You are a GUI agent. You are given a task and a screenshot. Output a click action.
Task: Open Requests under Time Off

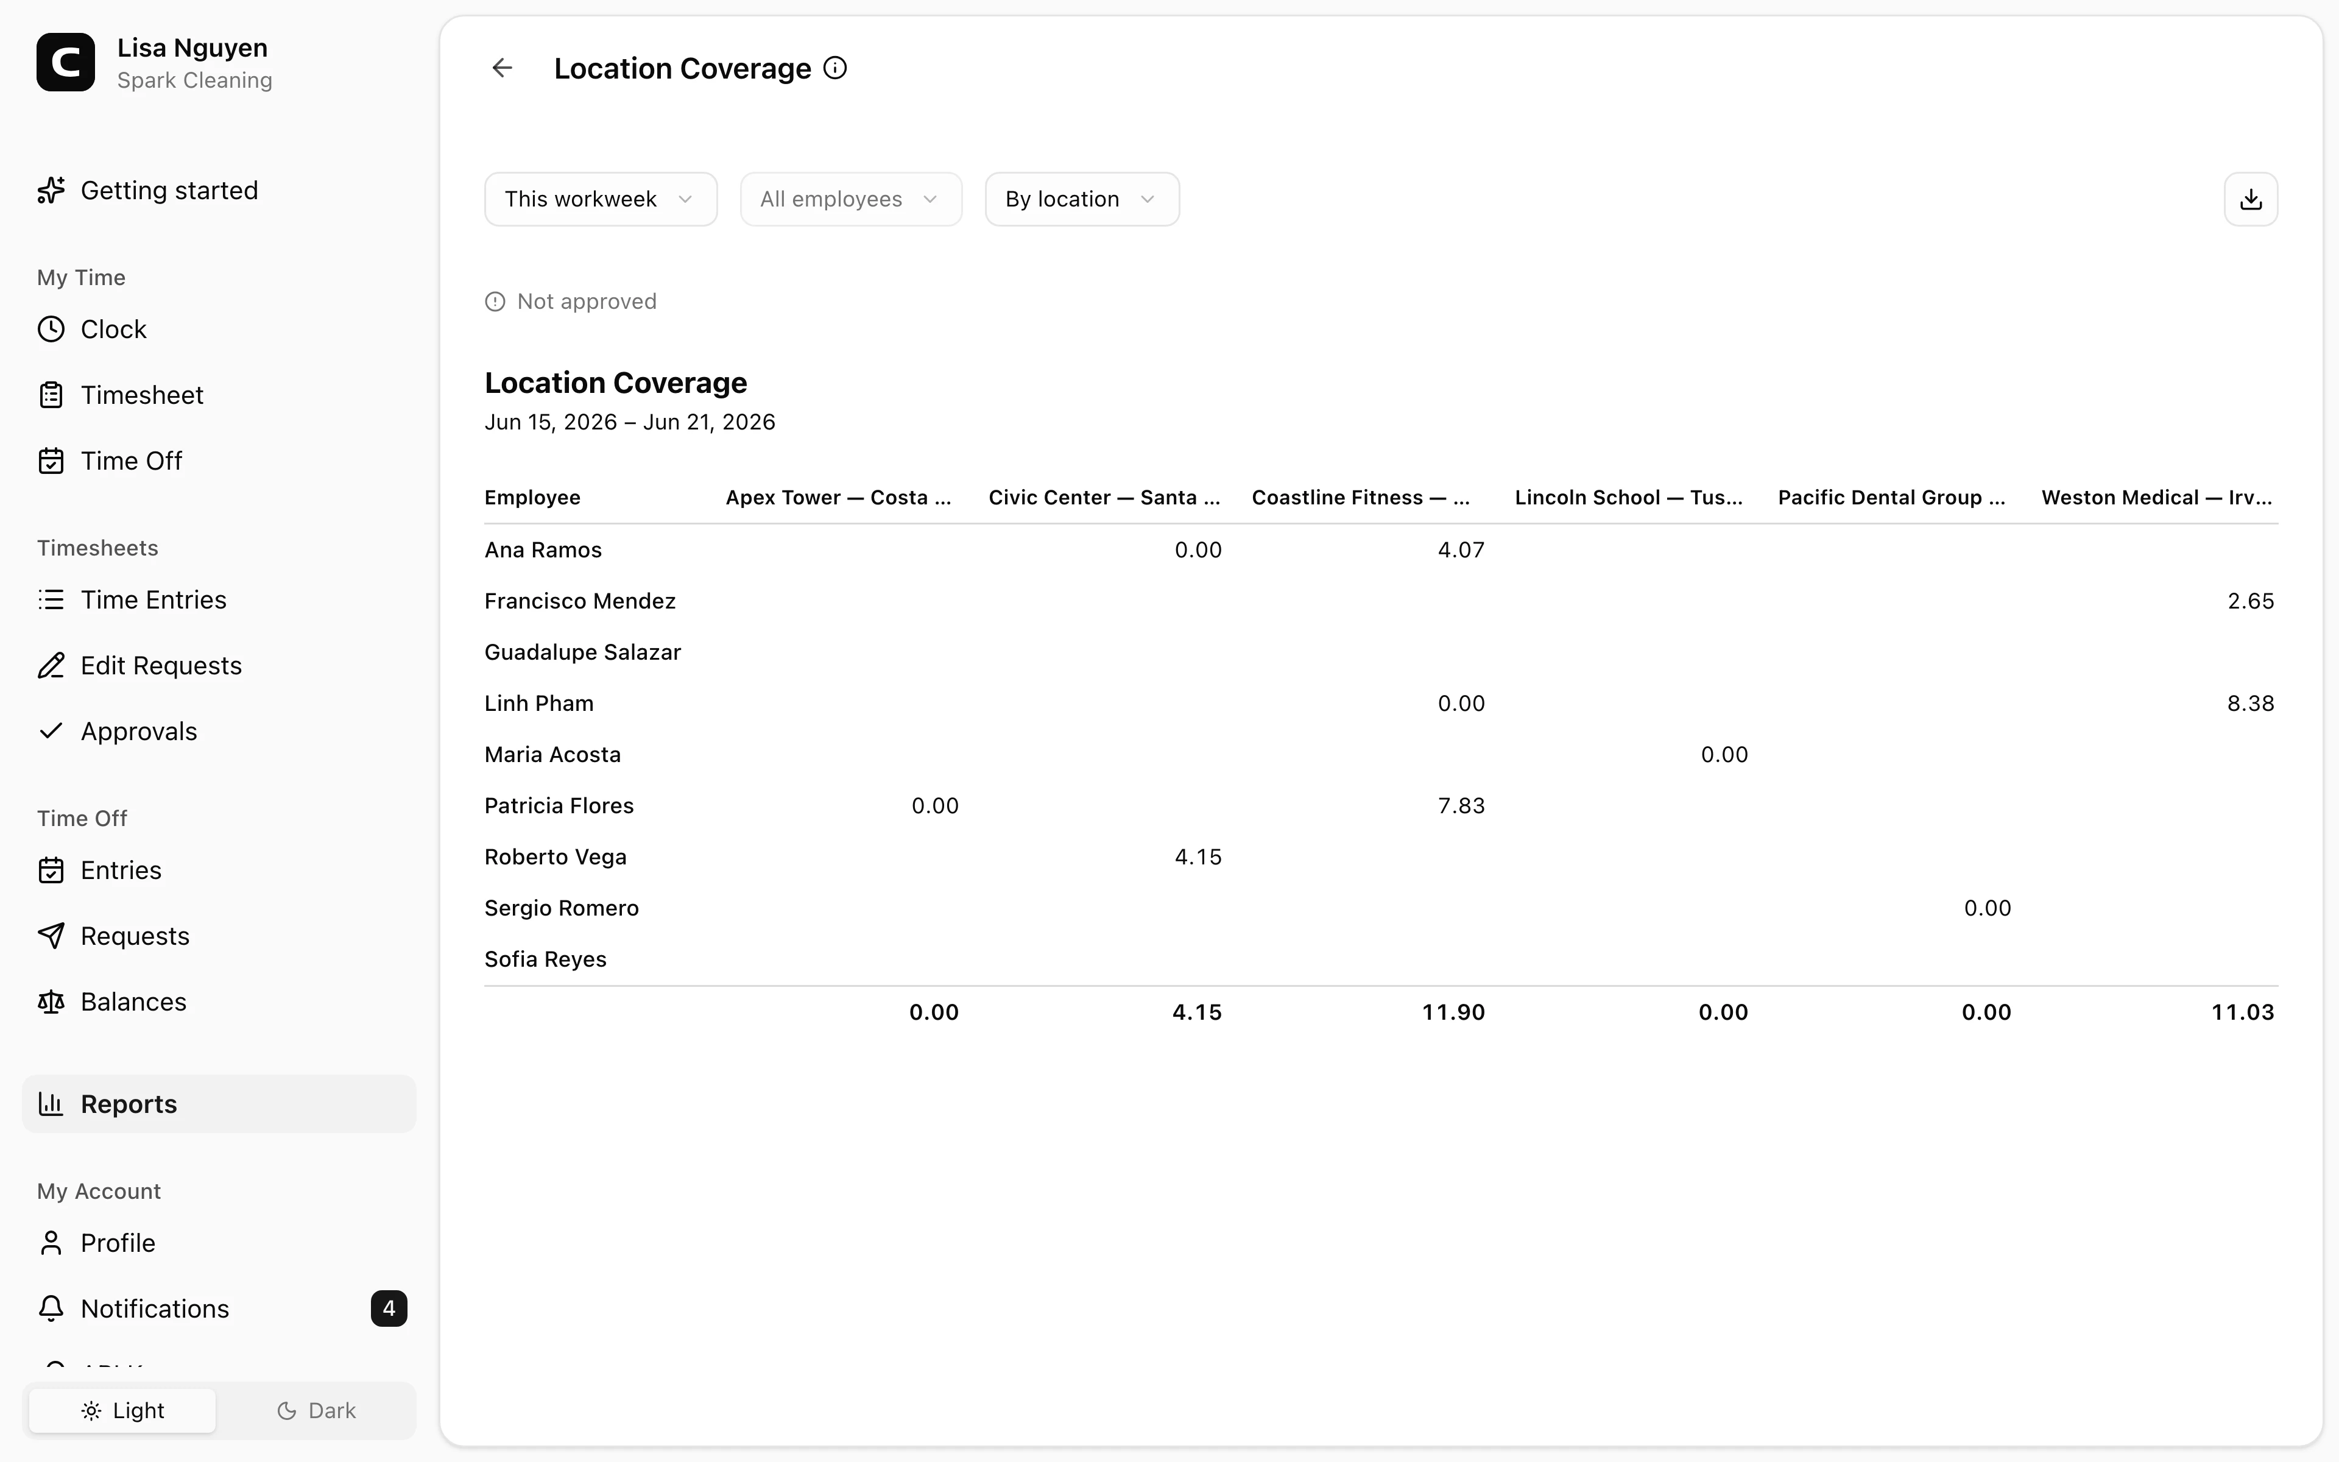point(219,936)
